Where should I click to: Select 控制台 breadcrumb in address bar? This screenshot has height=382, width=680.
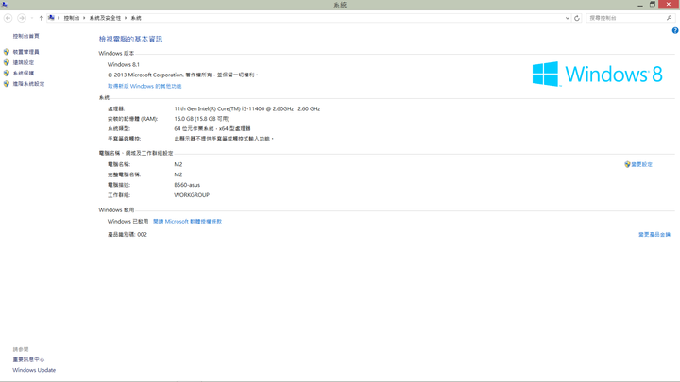click(72, 18)
